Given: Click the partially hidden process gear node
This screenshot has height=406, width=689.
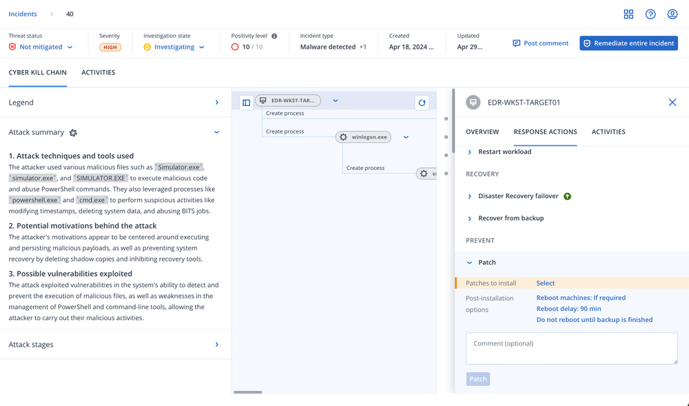Looking at the screenshot, I should [426, 173].
